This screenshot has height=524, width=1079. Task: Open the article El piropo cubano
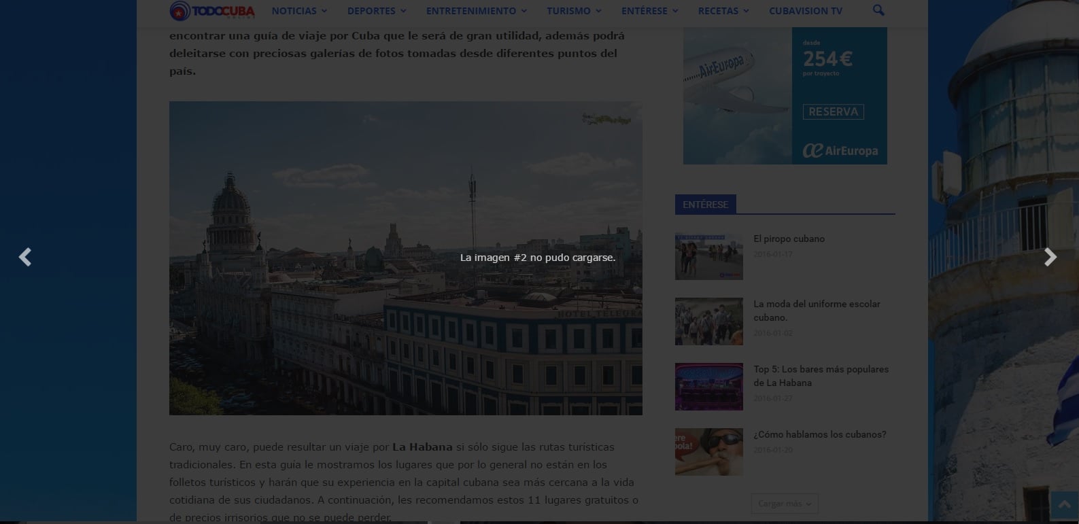(789, 239)
